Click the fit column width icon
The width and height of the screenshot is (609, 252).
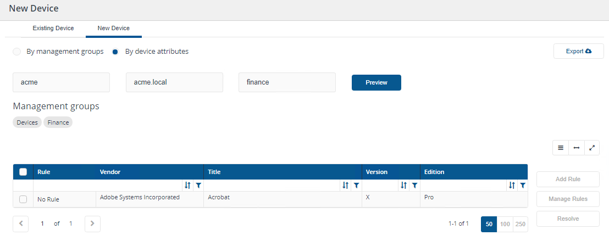pyautogui.click(x=576, y=148)
